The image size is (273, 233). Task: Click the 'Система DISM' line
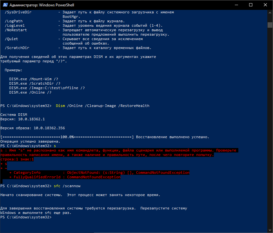pyautogui.click(x=14, y=115)
